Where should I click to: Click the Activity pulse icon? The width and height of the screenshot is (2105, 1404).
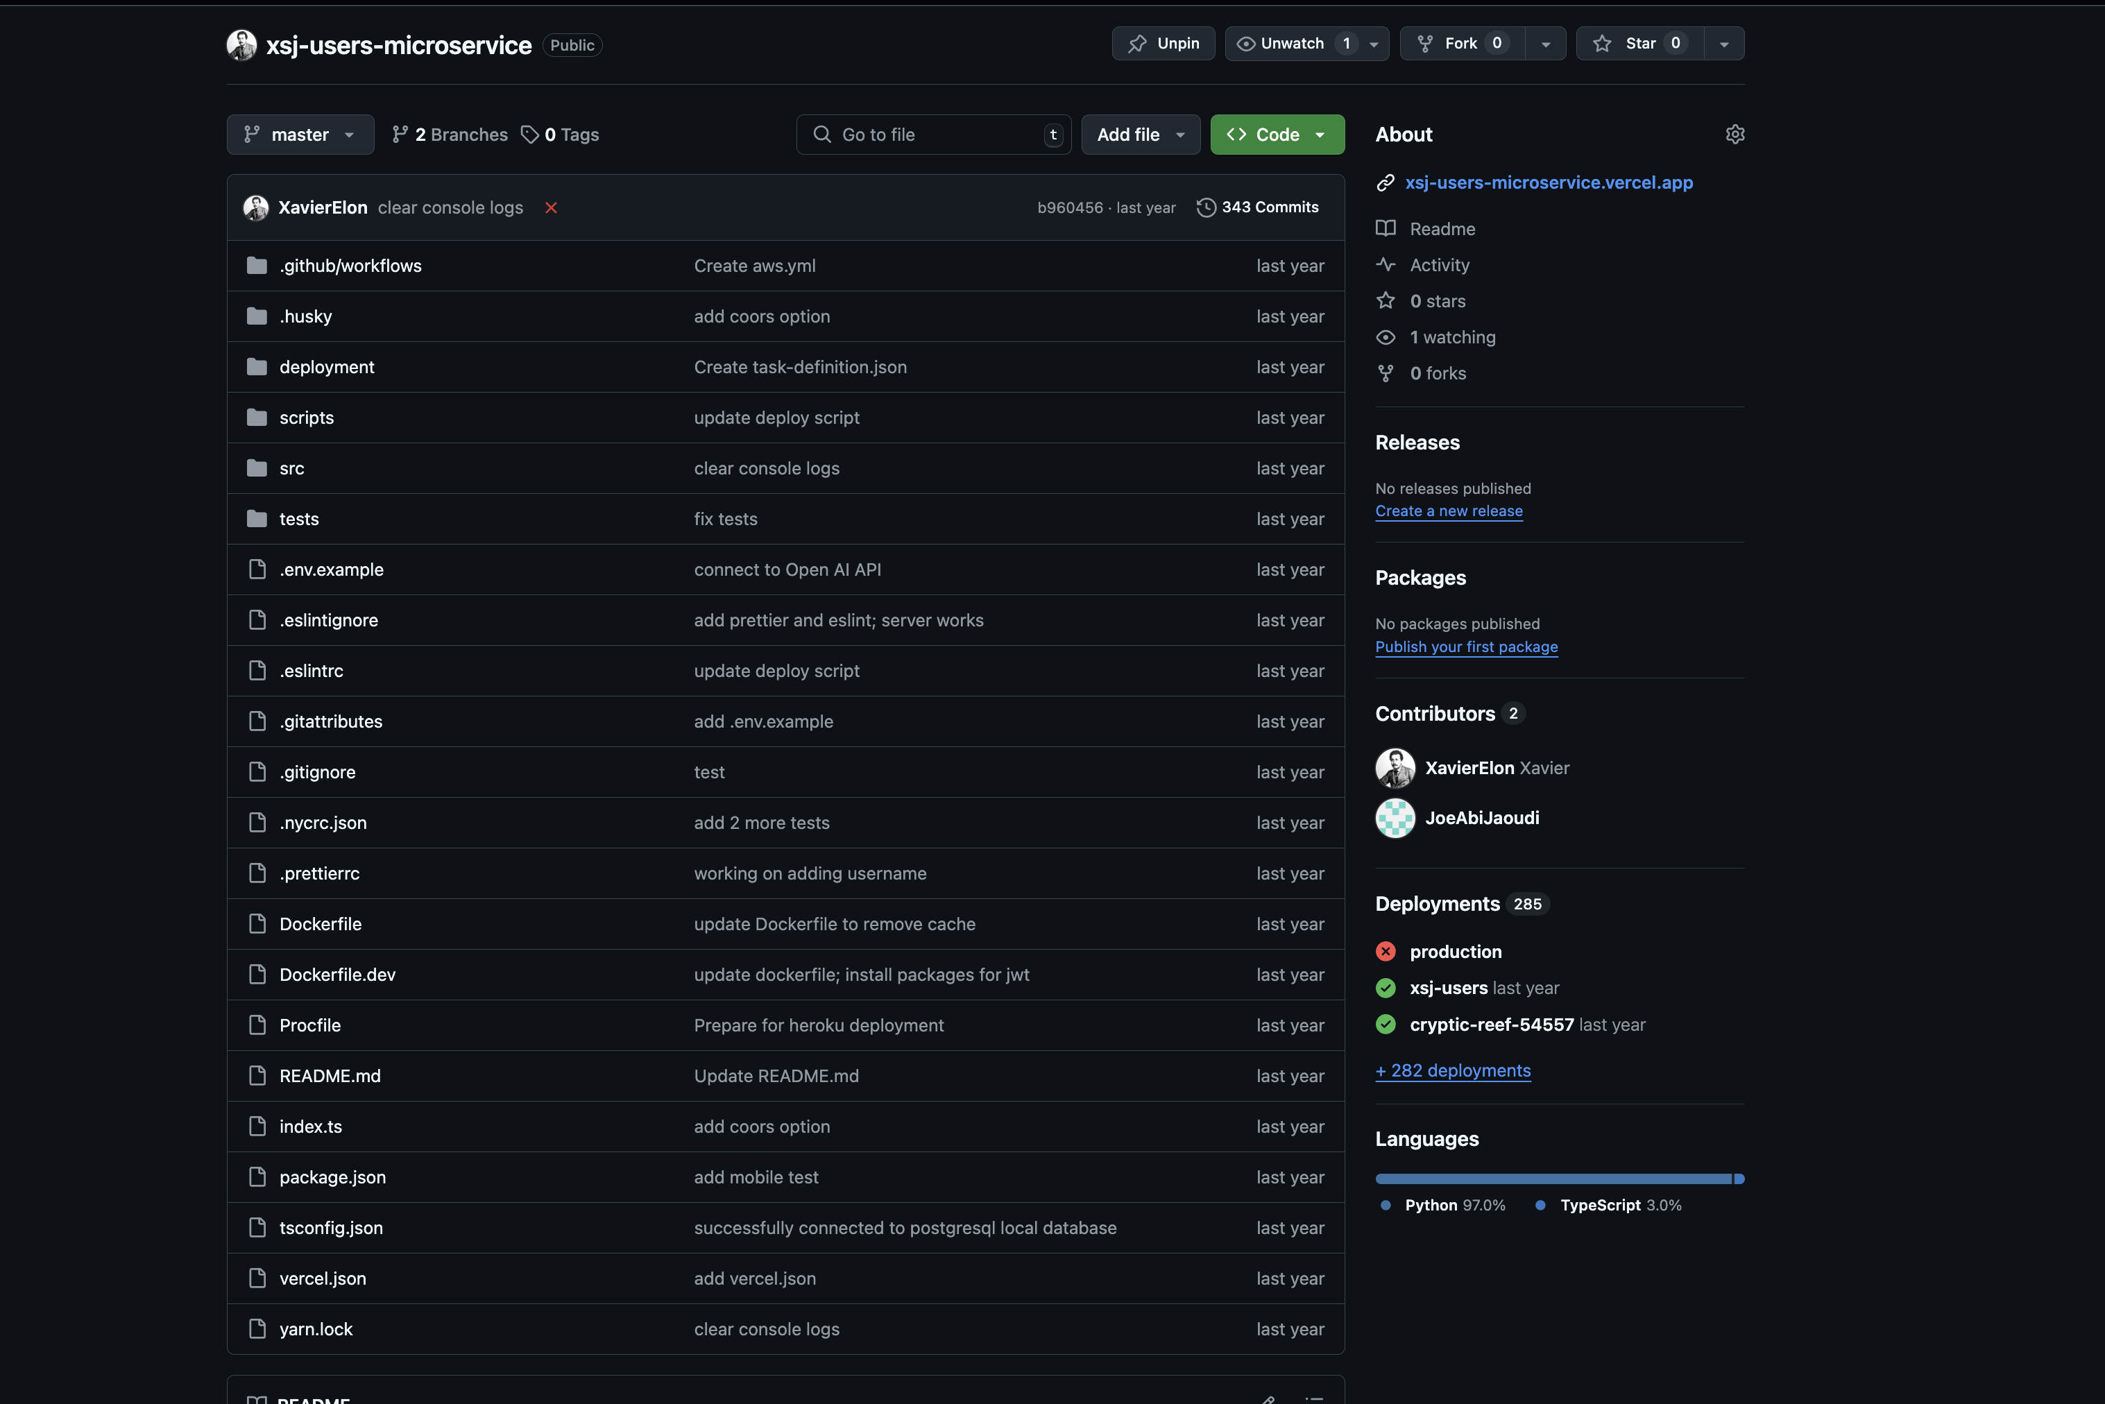click(x=1385, y=264)
